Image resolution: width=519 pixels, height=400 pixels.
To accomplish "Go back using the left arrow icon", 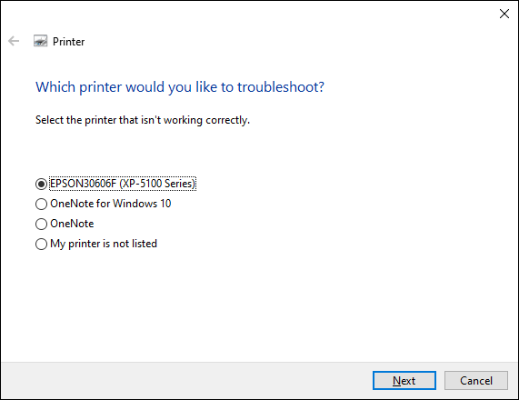I will point(14,41).
